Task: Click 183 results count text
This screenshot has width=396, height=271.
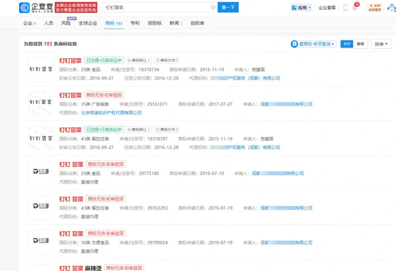Action: [x=48, y=44]
